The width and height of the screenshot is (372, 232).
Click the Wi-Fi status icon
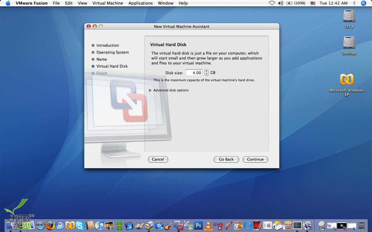coord(272,3)
